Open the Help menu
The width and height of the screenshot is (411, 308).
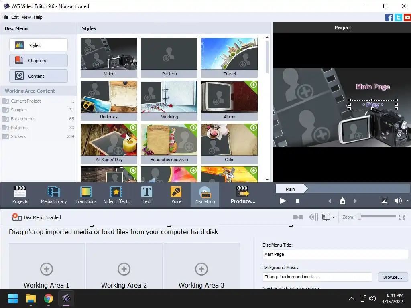coord(38,17)
